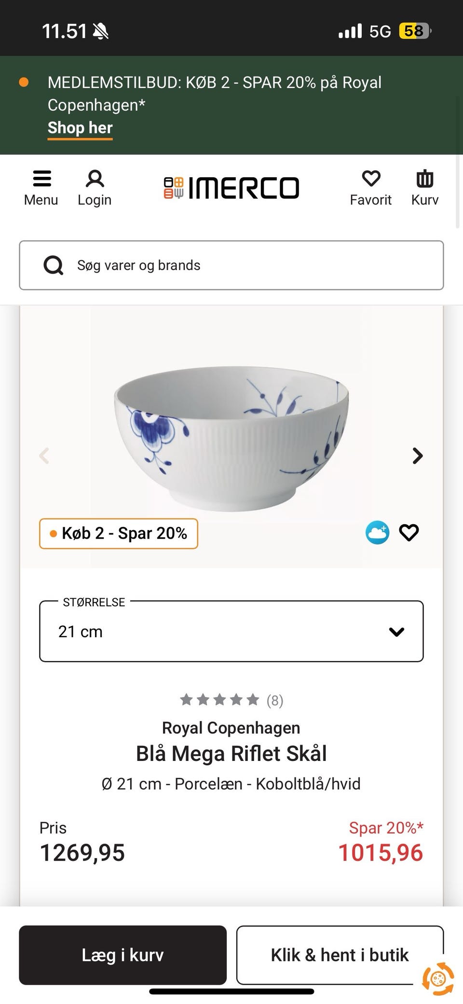Tap the search magnifier icon
Viewport: 463px width, 1004px height.
[53, 265]
